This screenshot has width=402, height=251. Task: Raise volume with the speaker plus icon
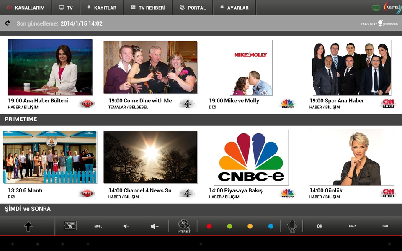click(x=155, y=226)
